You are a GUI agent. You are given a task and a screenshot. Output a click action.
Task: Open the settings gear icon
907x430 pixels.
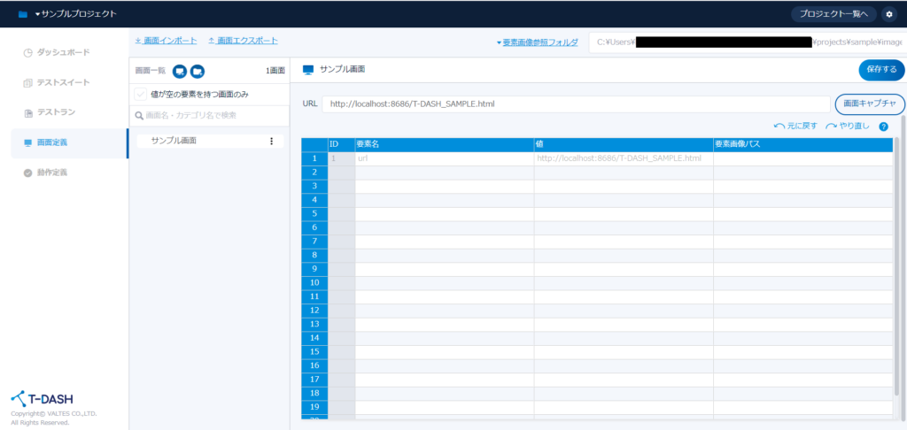tap(889, 14)
